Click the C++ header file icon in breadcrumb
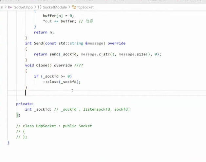 point(10,7)
